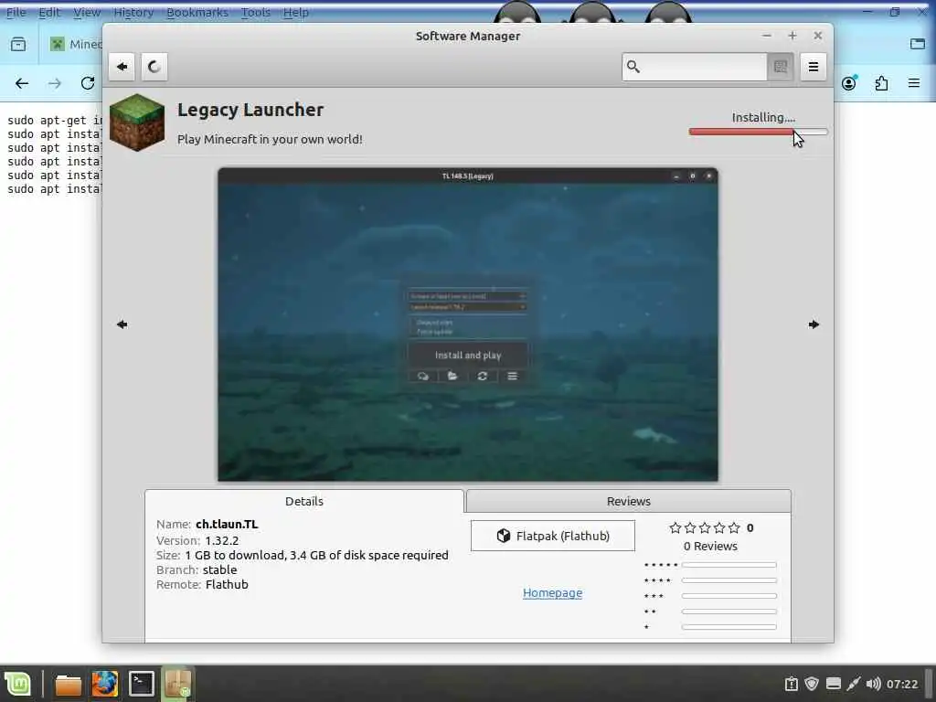This screenshot has width=936, height=702.
Task: Open Firefox History menu
Action: click(x=133, y=12)
